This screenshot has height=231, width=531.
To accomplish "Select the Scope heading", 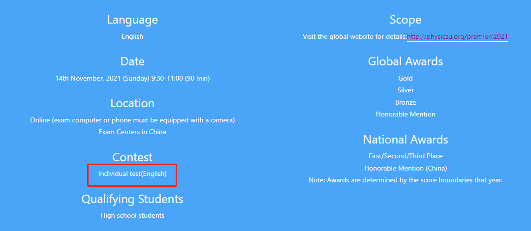I will [x=406, y=20].
